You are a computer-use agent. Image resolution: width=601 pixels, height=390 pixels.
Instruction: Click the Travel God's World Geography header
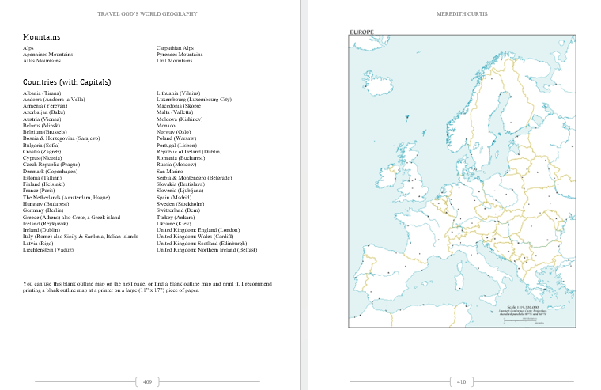[147, 13]
